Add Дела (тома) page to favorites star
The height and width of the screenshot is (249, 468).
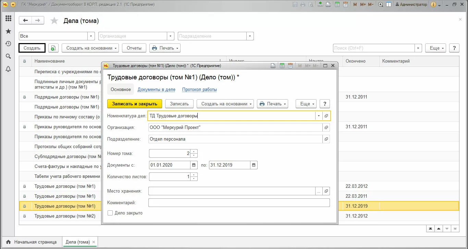point(54,21)
